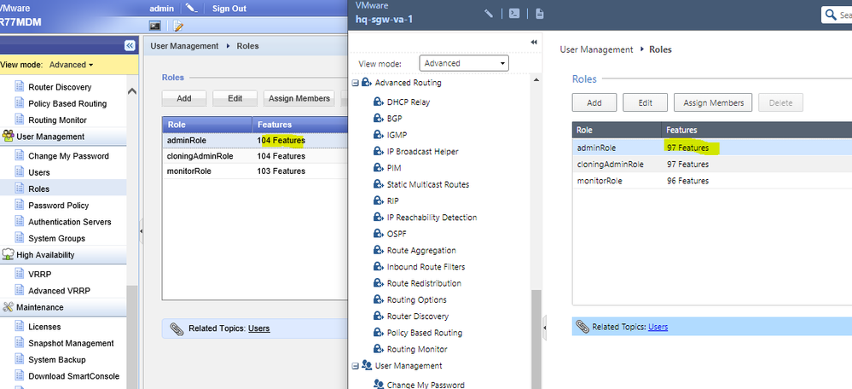Click the configuration lock pencil icon beside admin
Screen dimensions: 852x389
(x=190, y=8)
